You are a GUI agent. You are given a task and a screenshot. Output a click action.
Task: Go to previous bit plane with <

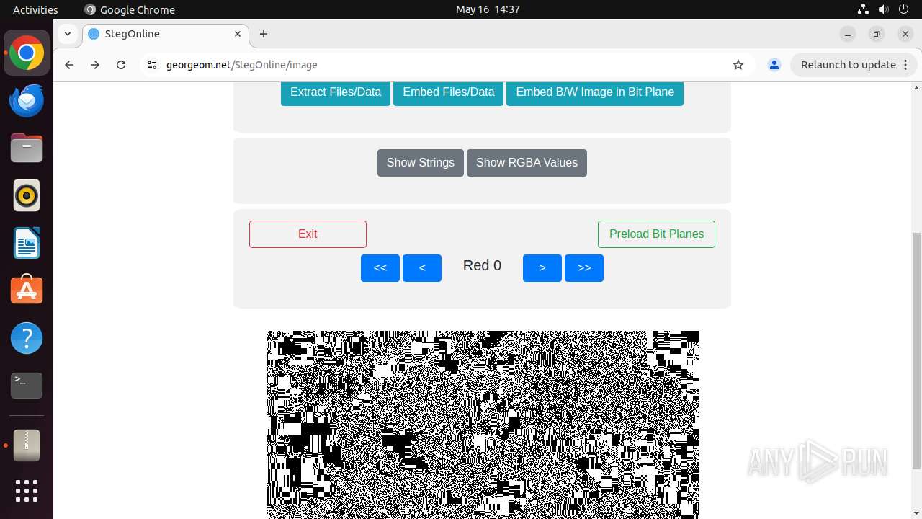click(422, 268)
